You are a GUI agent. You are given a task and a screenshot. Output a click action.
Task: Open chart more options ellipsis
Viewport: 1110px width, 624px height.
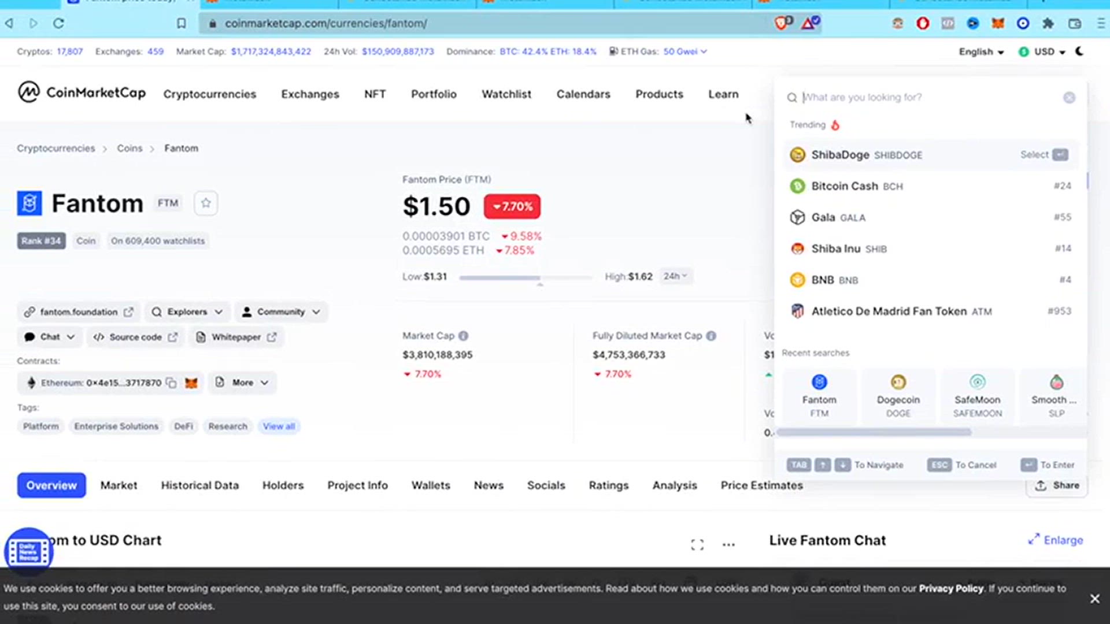pos(728,544)
